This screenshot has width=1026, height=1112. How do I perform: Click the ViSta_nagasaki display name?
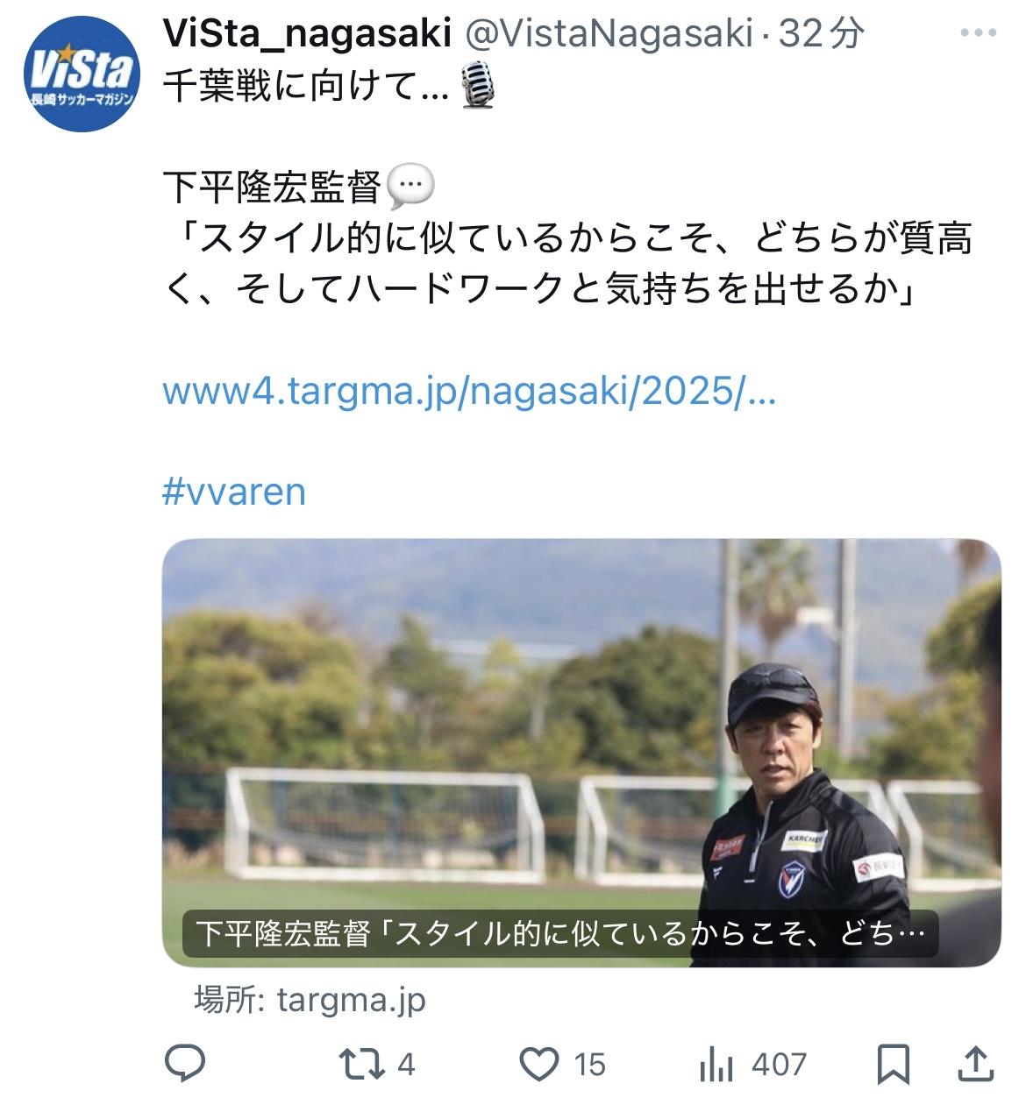[x=307, y=33]
